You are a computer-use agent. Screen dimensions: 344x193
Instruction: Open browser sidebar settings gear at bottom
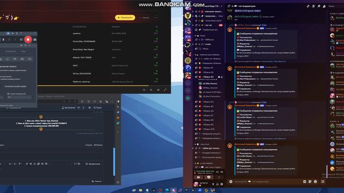click(x=118, y=182)
